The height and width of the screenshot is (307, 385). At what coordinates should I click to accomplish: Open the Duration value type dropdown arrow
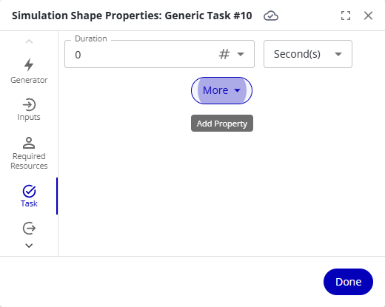(241, 54)
